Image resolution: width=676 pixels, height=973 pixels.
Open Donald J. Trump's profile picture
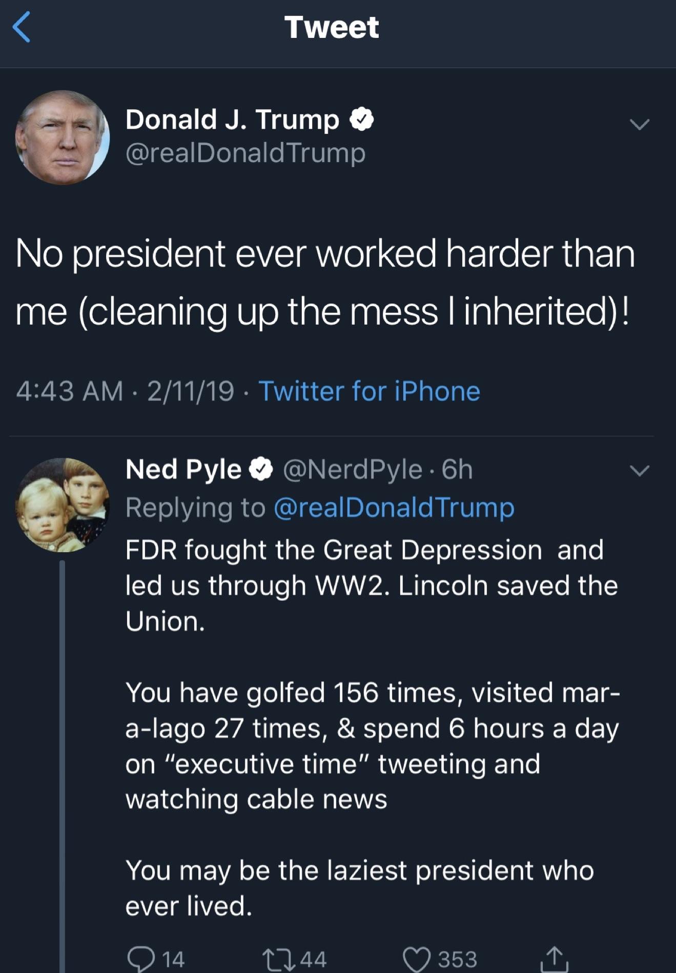click(x=63, y=137)
